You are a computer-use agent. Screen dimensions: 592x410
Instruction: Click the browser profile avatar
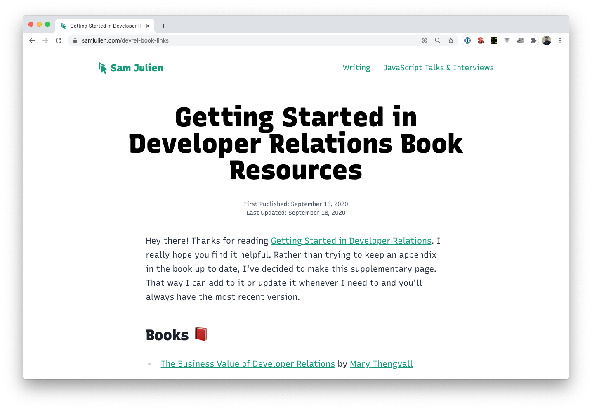click(547, 40)
